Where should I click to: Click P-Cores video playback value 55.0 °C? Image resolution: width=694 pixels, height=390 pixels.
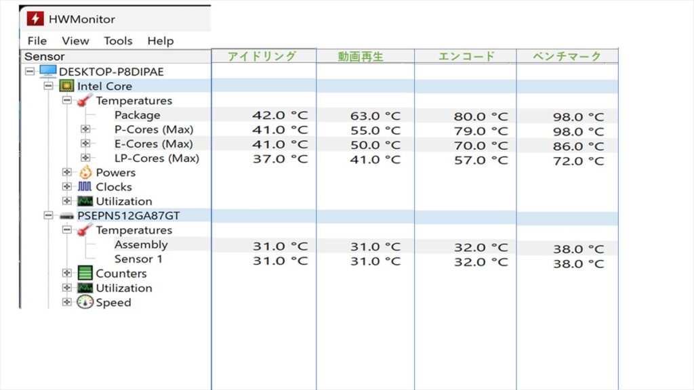pos(375,131)
